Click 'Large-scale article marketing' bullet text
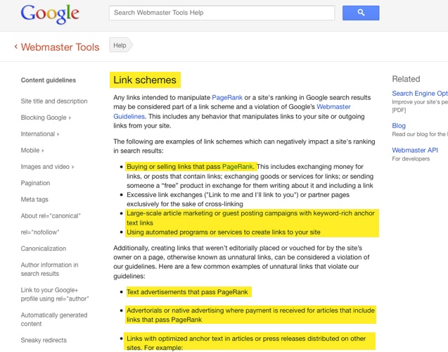448x352 pixels. pos(250,218)
